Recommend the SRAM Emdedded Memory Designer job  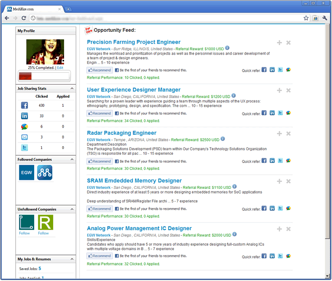100,209
